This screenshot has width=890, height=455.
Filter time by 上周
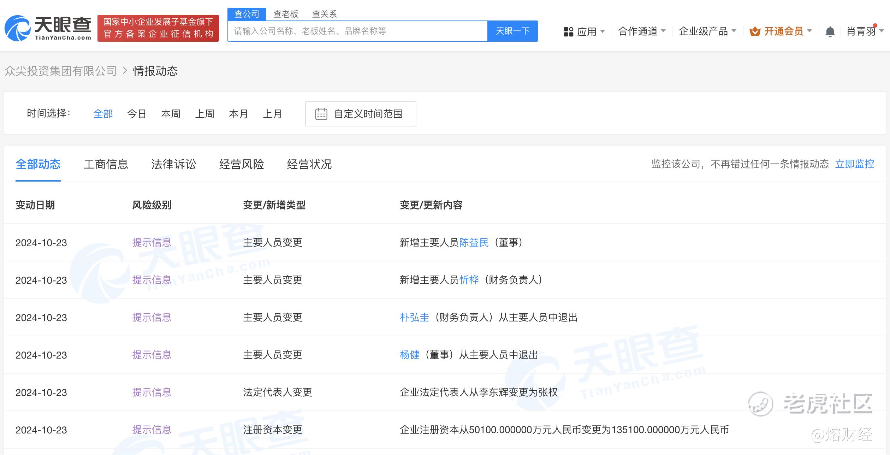tap(205, 114)
